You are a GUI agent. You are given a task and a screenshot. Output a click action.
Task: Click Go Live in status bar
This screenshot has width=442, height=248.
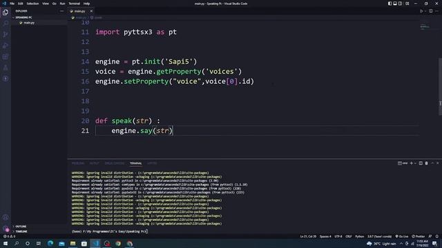402,236
